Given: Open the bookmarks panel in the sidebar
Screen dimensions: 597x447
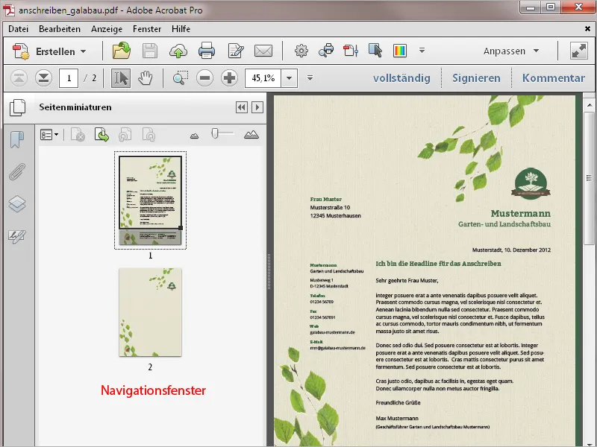Looking at the screenshot, I should point(17,139).
